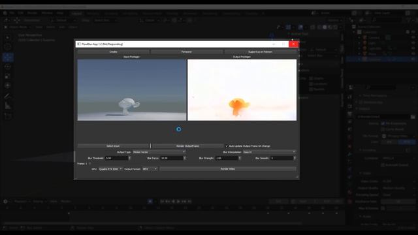Hide Suzanne with its outliner eye icon
Screen dimensions: 418x235
(x=413, y=59)
